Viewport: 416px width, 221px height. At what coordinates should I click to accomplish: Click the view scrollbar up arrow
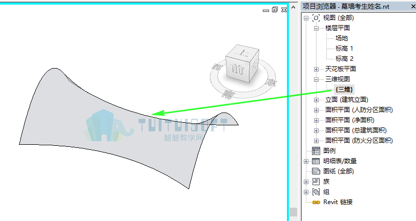click(293, 8)
